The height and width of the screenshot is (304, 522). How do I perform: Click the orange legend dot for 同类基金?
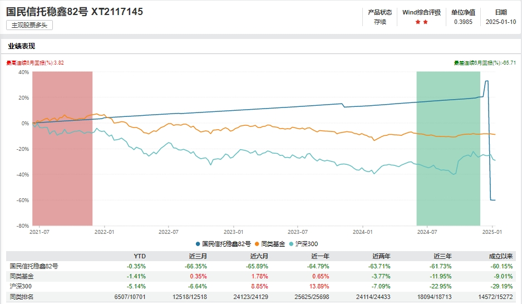coord(257,244)
